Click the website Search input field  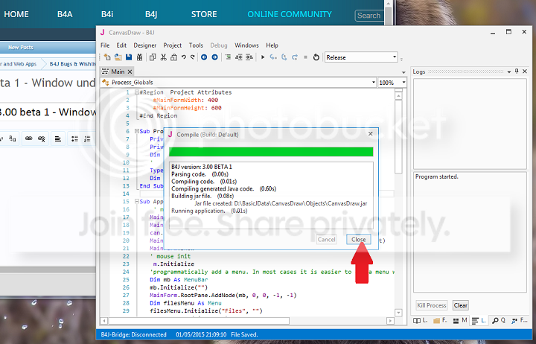tap(369, 16)
